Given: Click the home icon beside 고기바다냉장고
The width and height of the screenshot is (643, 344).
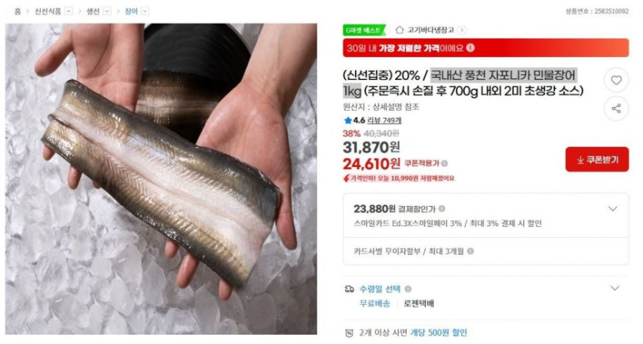Looking at the screenshot, I should tap(400, 30).
